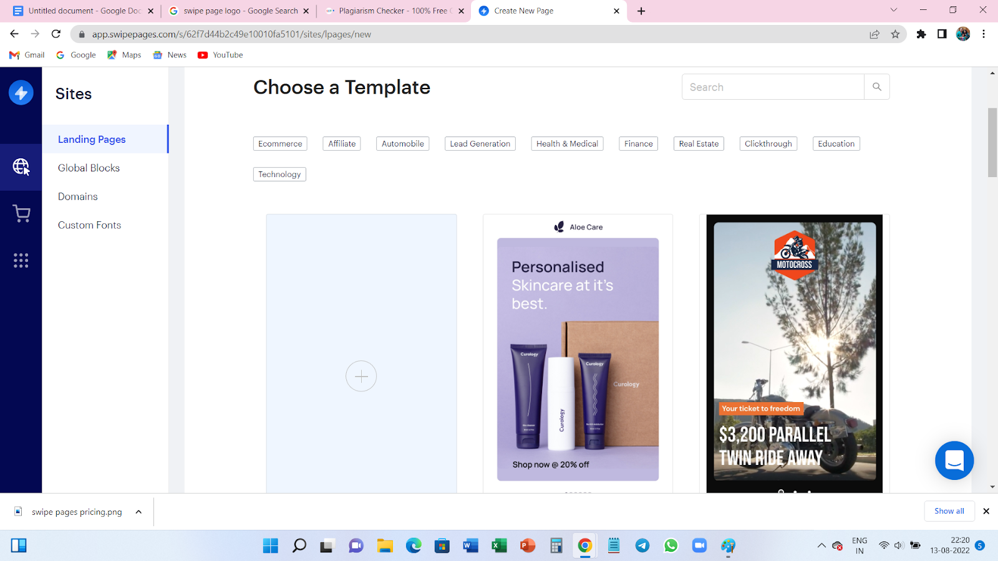Create a blank page using the plus thumbnail
Screen dimensions: 998x561
pos(361,376)
